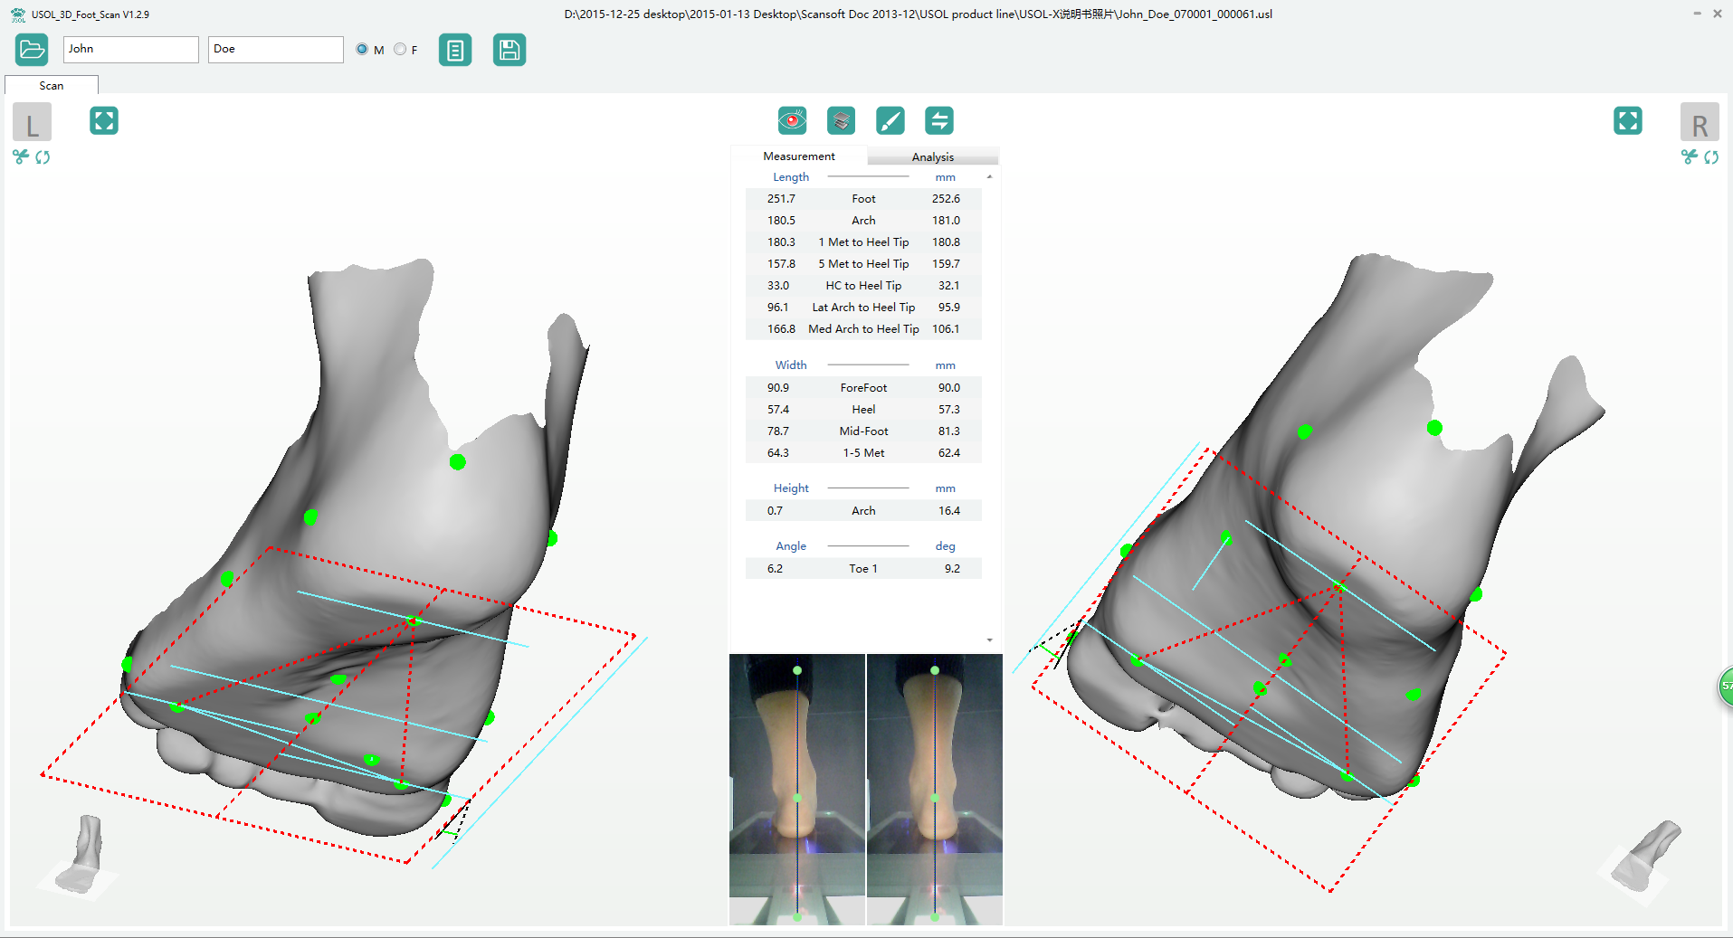Click the scissors icon under the L button
The width and height of the screenshot is (1733, 938).
pyautogui.click(x=20, y=157)
